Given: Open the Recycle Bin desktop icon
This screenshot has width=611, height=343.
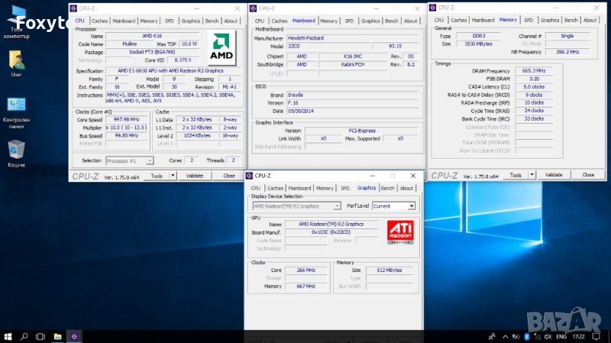Looking at the screenshot, I should pos(17,149).
